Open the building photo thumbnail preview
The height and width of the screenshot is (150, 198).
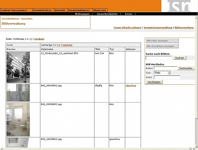(18, 67)
